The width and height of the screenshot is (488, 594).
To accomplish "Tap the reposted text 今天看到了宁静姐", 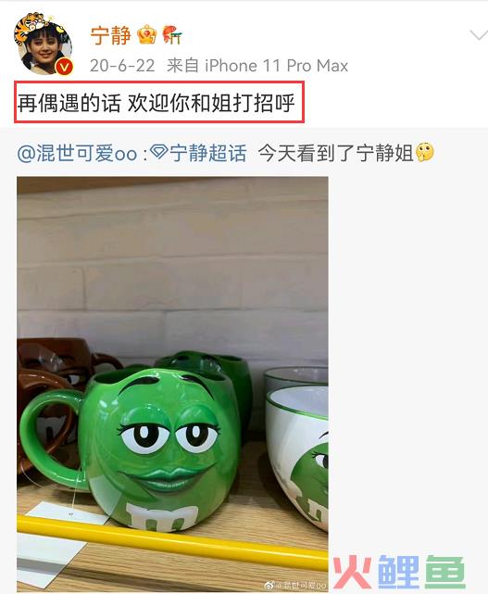I will point(336,154).
